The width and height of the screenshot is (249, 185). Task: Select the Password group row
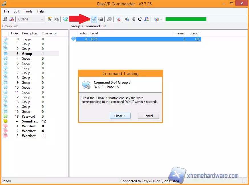(31, 117)
